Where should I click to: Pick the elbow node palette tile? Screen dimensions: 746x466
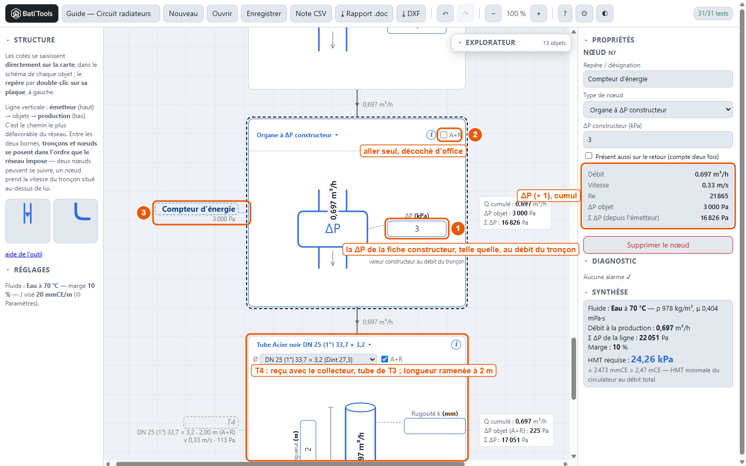(76, 221)
